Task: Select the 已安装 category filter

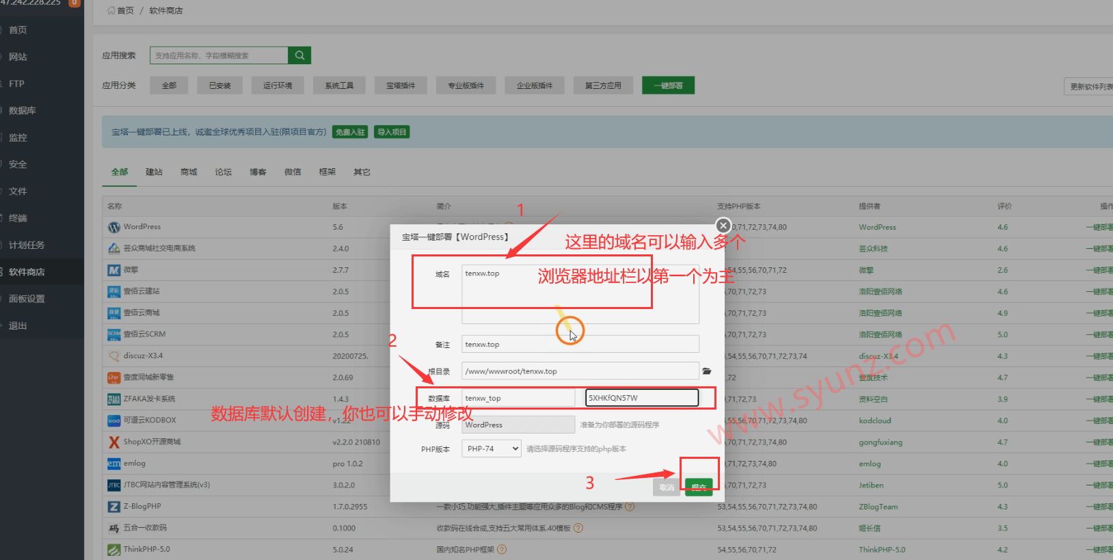Action: pos(219,85)
